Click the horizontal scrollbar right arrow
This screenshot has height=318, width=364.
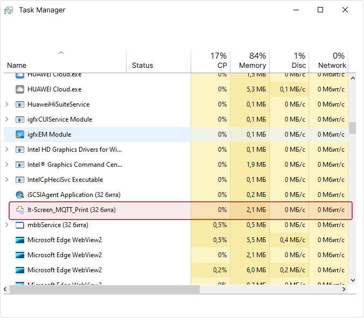coord(344,289)
